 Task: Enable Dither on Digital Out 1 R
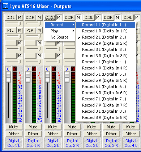(x=33, y=134)
